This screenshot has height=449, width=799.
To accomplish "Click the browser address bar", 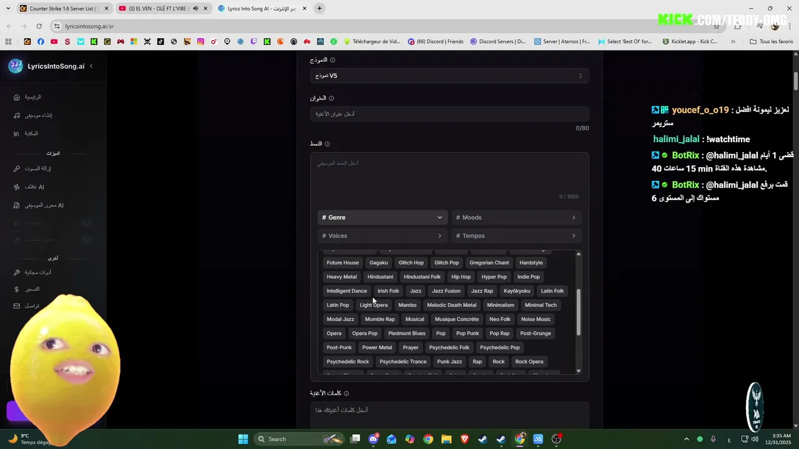I will point(387,26).
